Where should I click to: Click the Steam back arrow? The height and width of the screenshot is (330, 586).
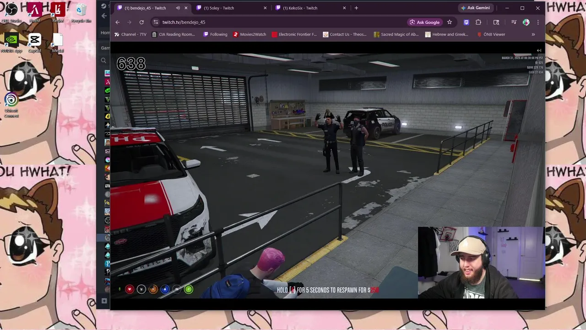(x=104, y=16)
